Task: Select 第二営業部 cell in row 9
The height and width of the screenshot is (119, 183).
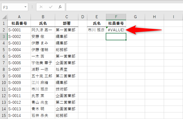Action: (x=66, y=76)
